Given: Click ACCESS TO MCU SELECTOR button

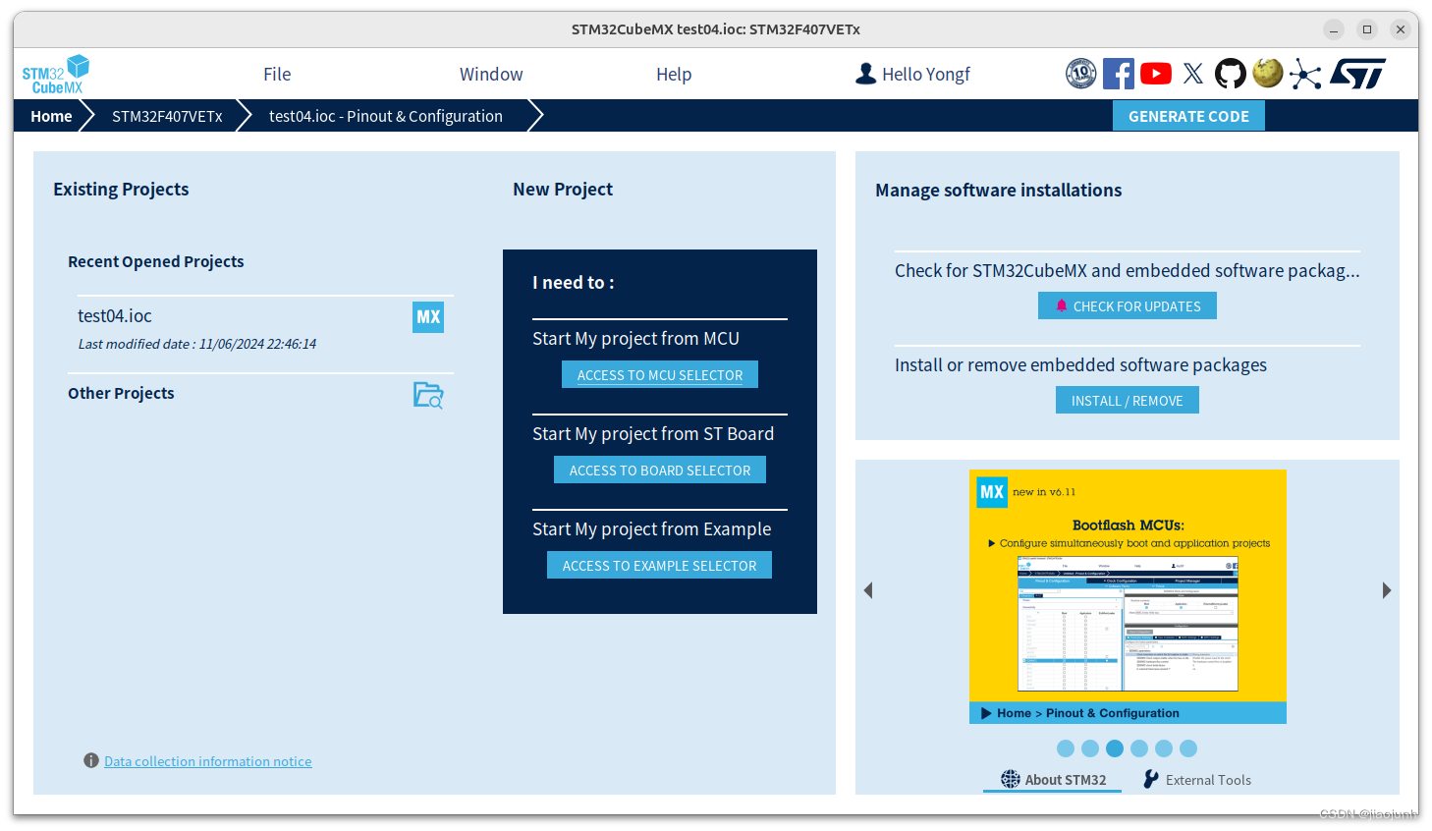Looking at the screenshot, I should tap(660, 375).
